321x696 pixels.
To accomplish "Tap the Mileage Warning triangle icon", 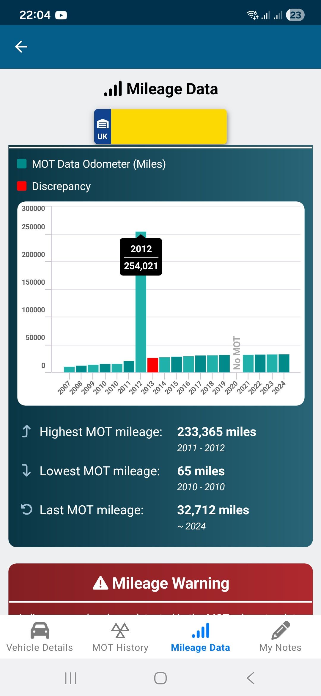I will pyautogui.click(x=100, y=583).
